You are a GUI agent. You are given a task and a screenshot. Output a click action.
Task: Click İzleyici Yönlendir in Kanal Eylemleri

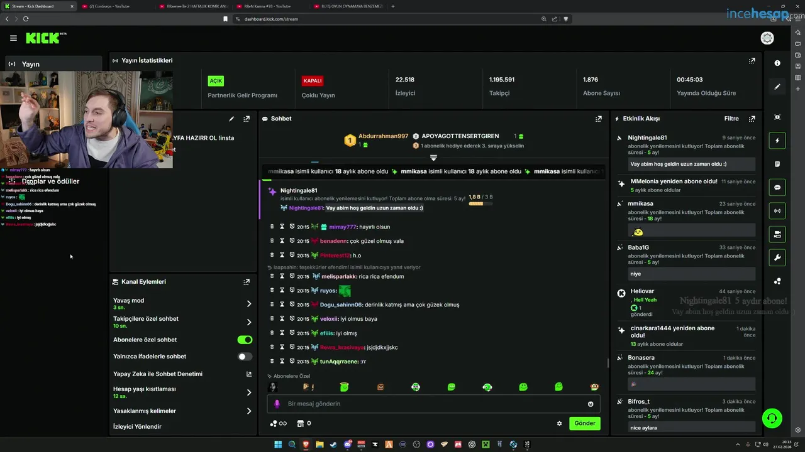point(137,427)
